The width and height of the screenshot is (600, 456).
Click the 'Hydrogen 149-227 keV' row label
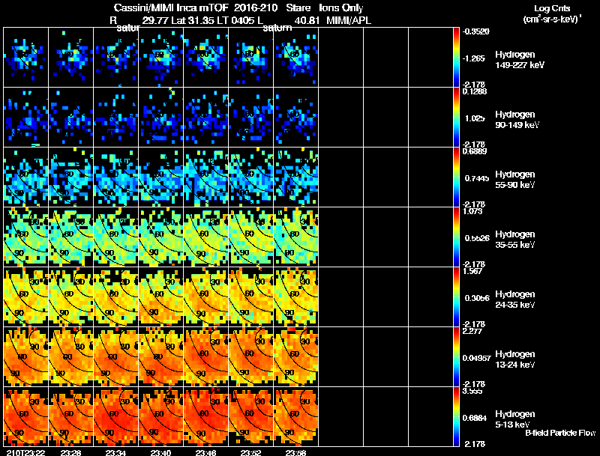coord(520,60)
